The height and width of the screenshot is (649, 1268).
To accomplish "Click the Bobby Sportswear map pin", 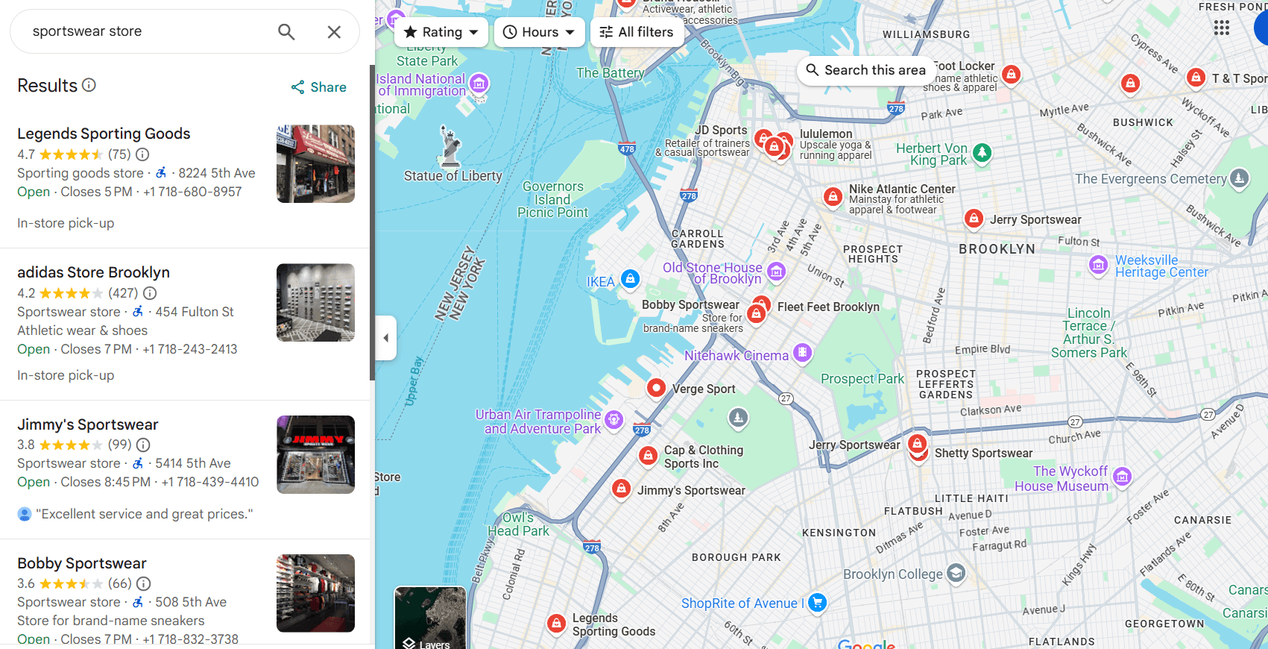I will pos(757,315).
